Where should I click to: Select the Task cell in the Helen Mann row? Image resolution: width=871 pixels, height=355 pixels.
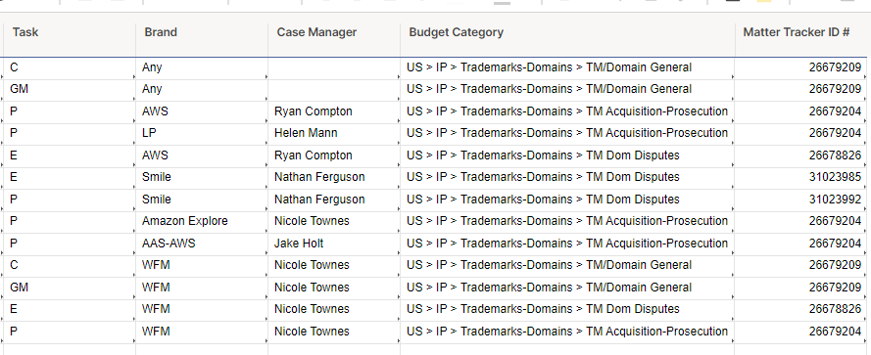click(70, 133)
